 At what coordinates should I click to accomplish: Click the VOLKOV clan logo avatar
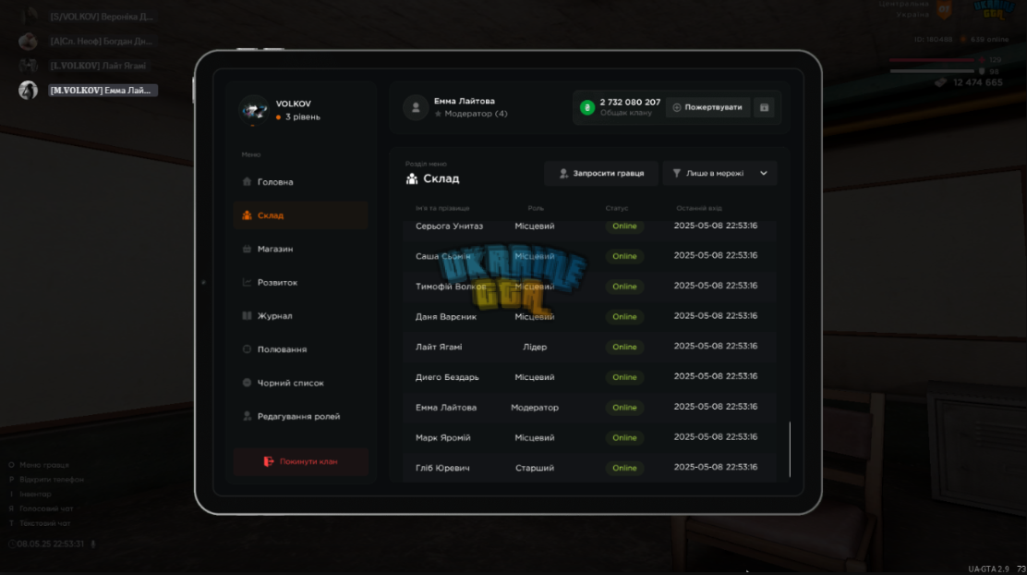click(x=253, y=110)
